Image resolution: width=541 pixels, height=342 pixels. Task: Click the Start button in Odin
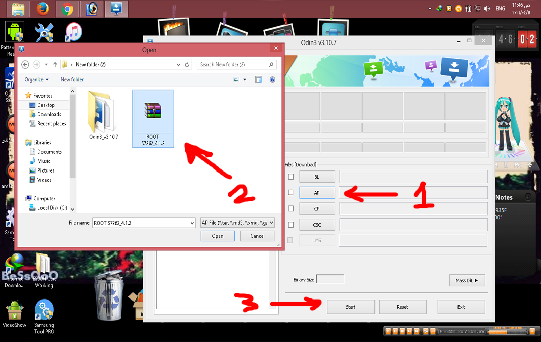tap(351, 307)
